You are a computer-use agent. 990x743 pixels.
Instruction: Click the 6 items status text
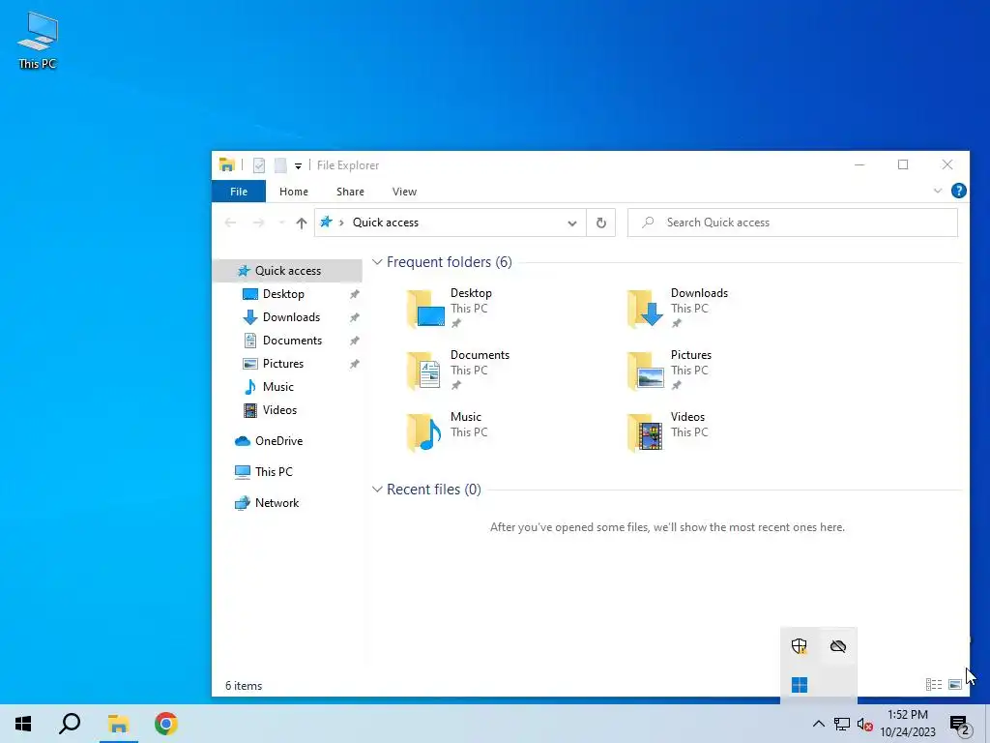point(244,686)
